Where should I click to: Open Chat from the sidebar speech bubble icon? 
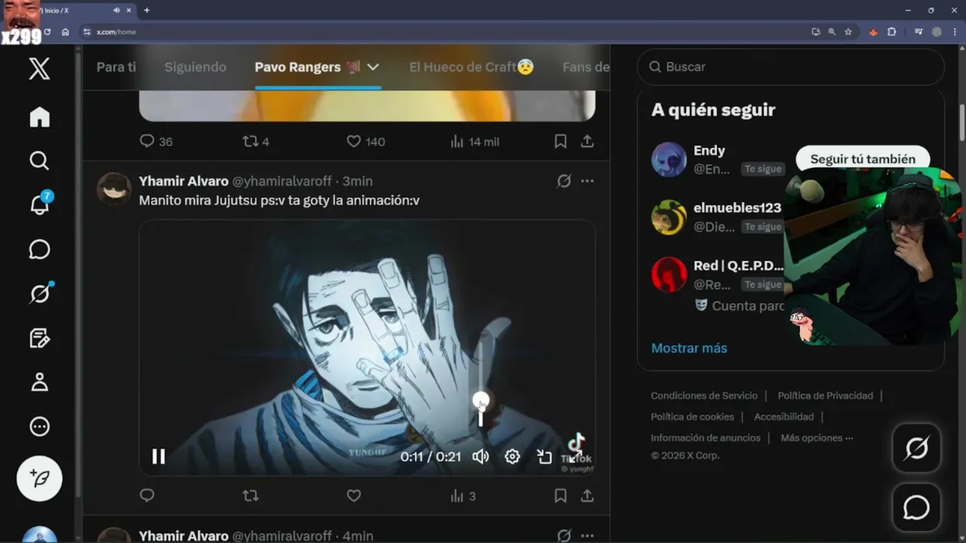tap(39, 250)
